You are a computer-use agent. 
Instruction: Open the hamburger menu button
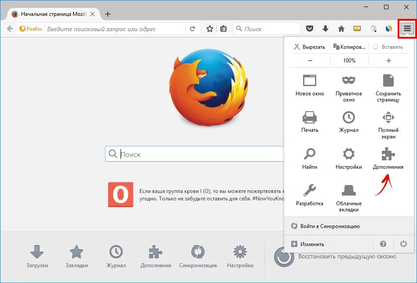pos(407,28)
